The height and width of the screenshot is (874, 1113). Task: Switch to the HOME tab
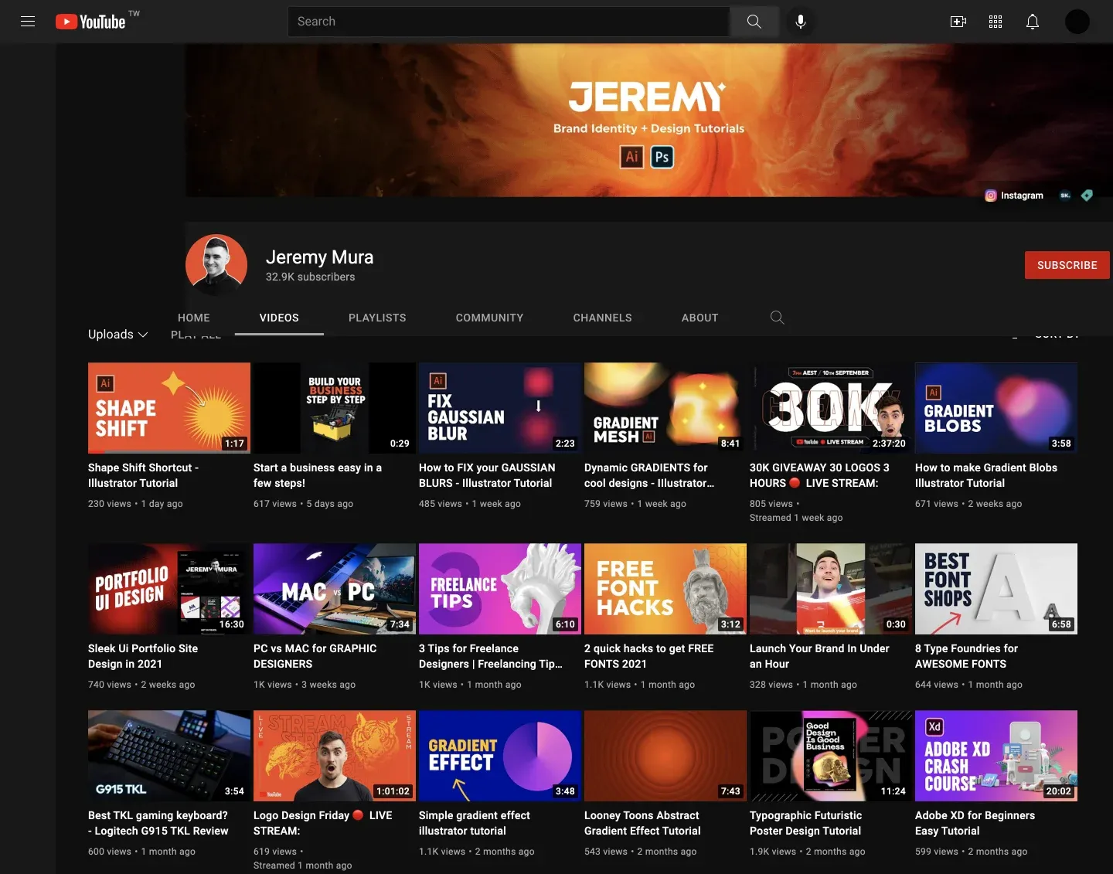194,318
